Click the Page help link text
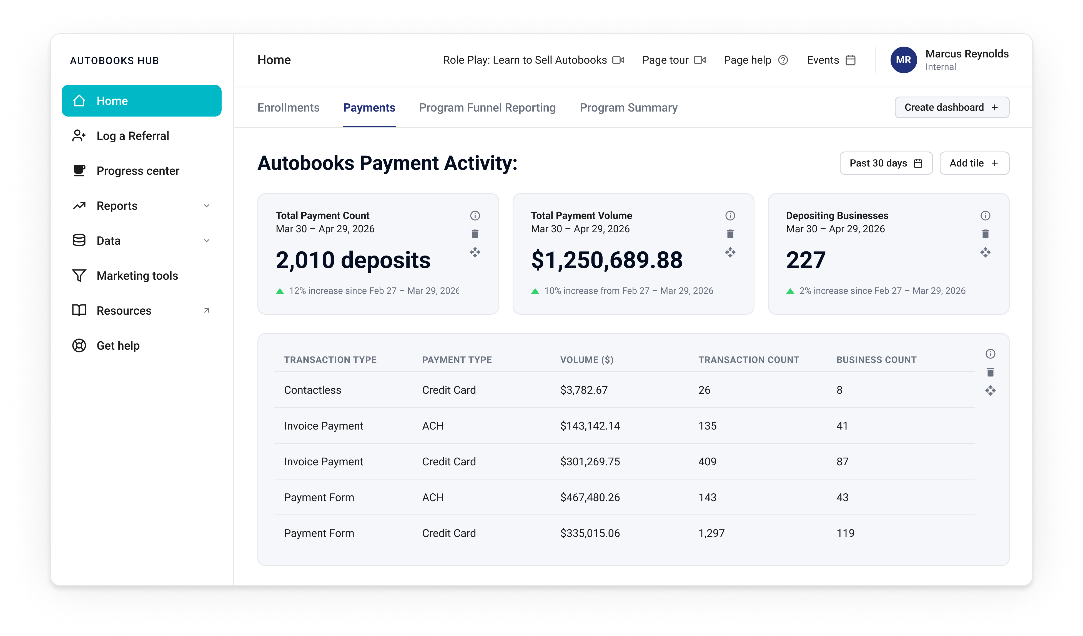1083x636 pixels. tap(747, 60)
